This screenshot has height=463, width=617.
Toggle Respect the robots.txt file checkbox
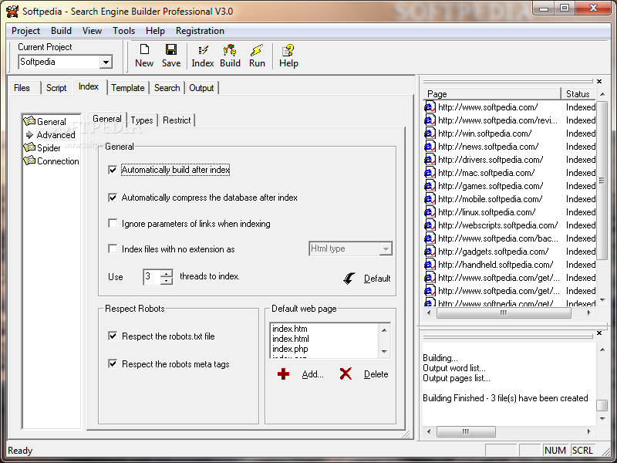click(x=113, y=336)
